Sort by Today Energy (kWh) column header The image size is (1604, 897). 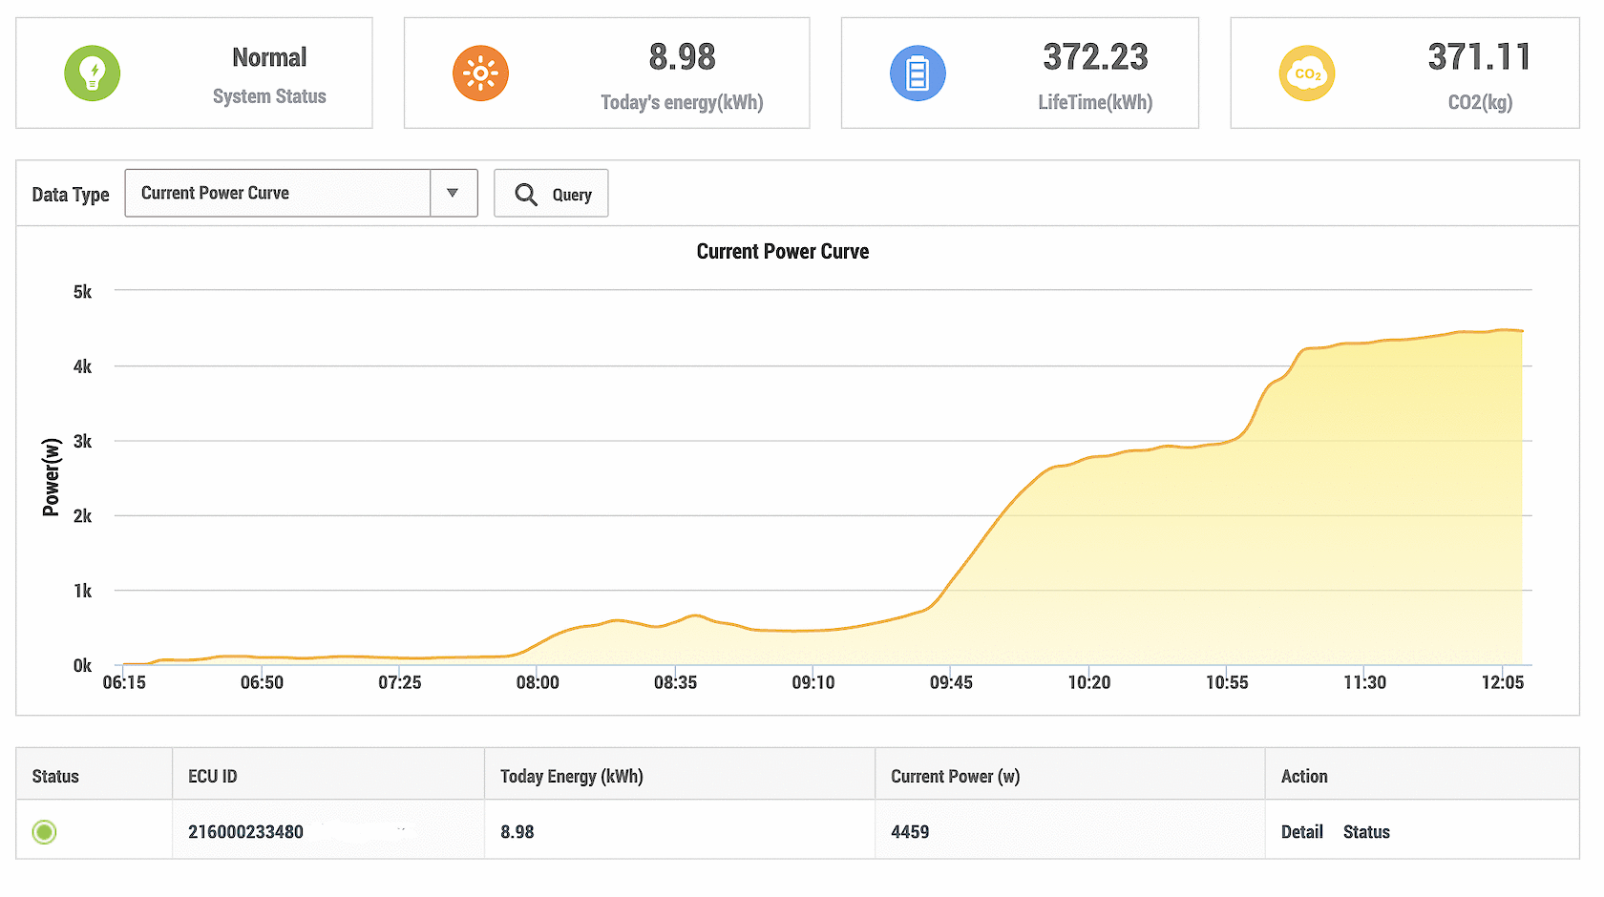571,776
